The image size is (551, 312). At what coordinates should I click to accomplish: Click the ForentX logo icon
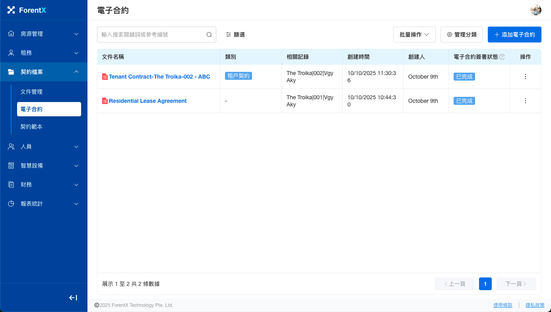pos(11,10)
